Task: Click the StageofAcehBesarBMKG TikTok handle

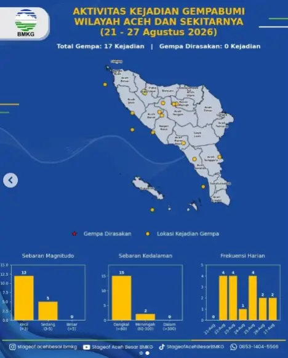Action: point(195,347)
